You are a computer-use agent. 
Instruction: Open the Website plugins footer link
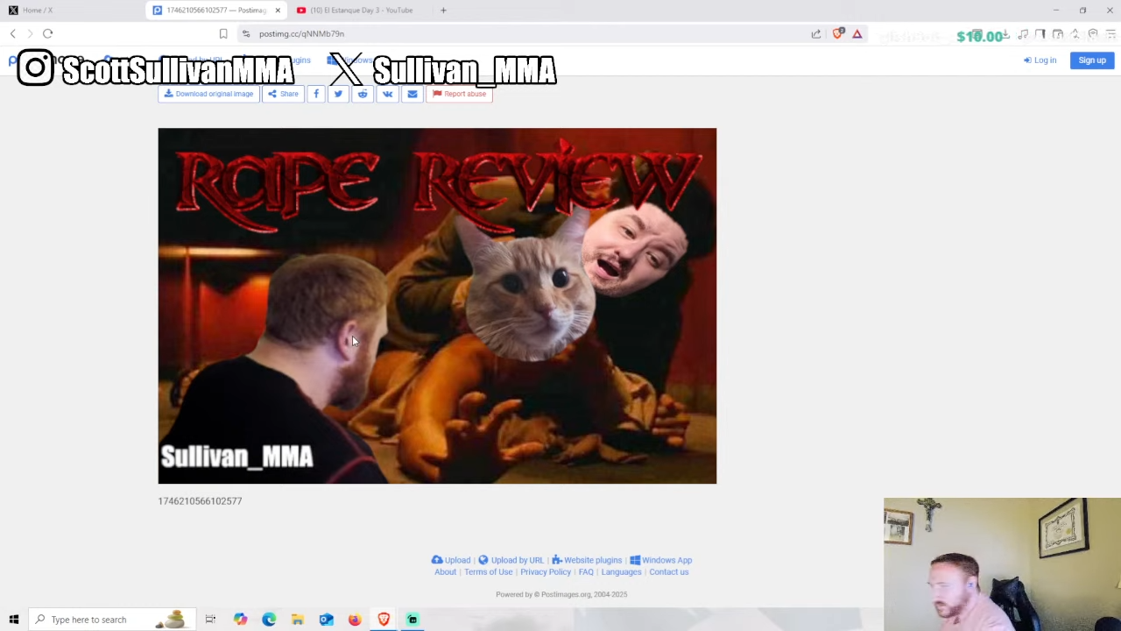pos(587,560)
